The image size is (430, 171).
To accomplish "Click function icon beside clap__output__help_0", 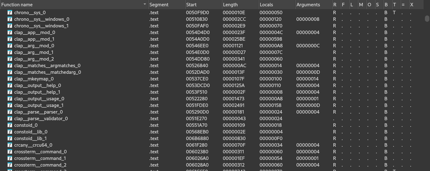I will point(10,86).
